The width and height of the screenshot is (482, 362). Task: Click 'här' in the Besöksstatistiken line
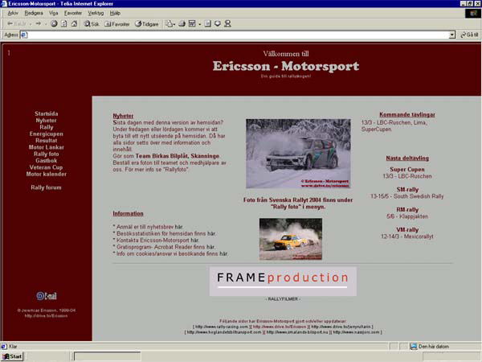[x=211, y=233]
